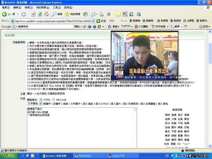This screenshot has width=212, height=159.
Task: Open the 工具(T) menu
Action: pos(57,8)
